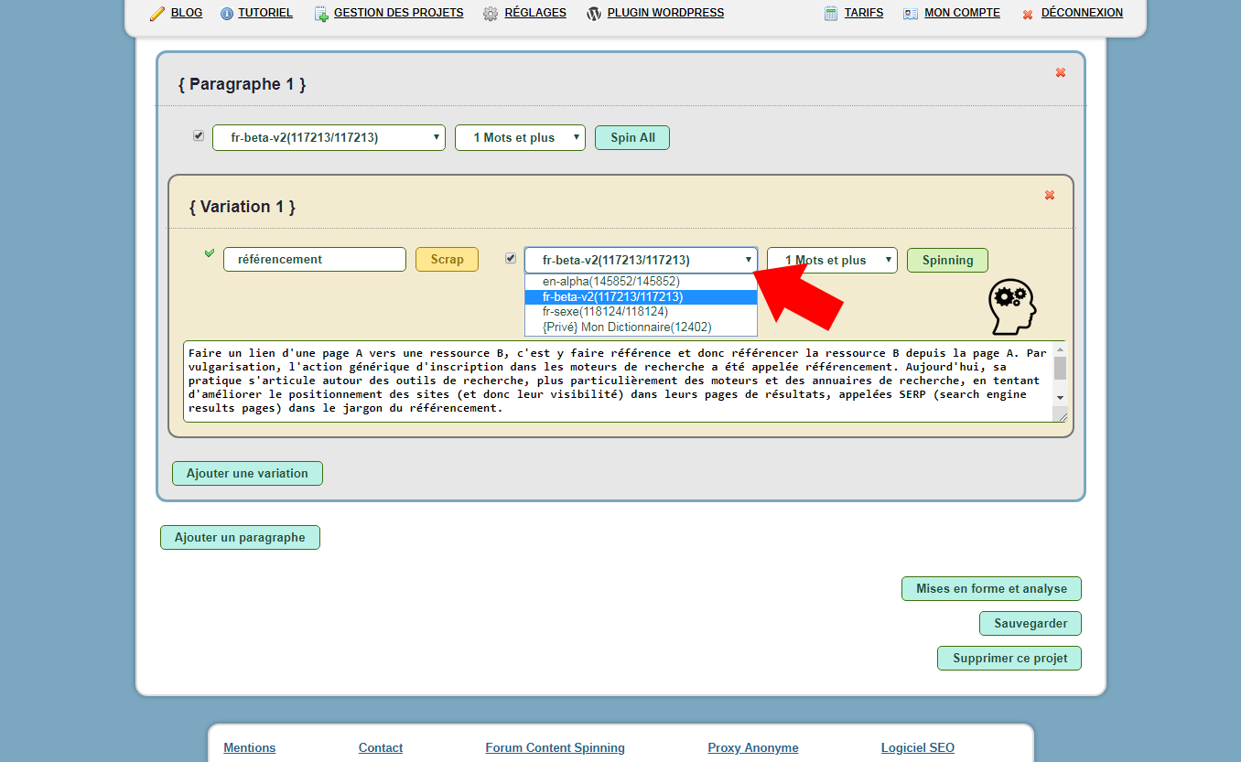Click the pencil icon beside BLOG

pyautogui.click(x=157, y=14)
